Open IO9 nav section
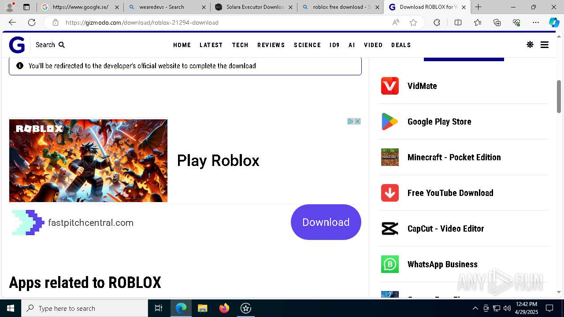 [334, 45]
